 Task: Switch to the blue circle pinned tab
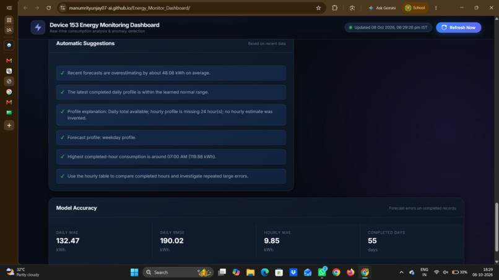tap(9, 45)
